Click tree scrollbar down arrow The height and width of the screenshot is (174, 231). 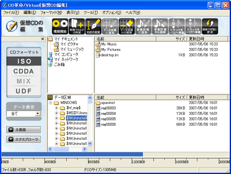[x=90, y=143]
